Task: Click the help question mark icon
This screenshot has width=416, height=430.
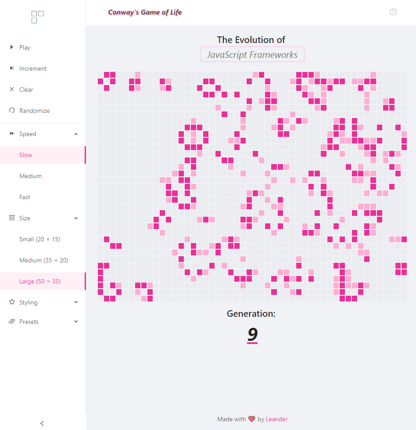Action: pos(393,12)
